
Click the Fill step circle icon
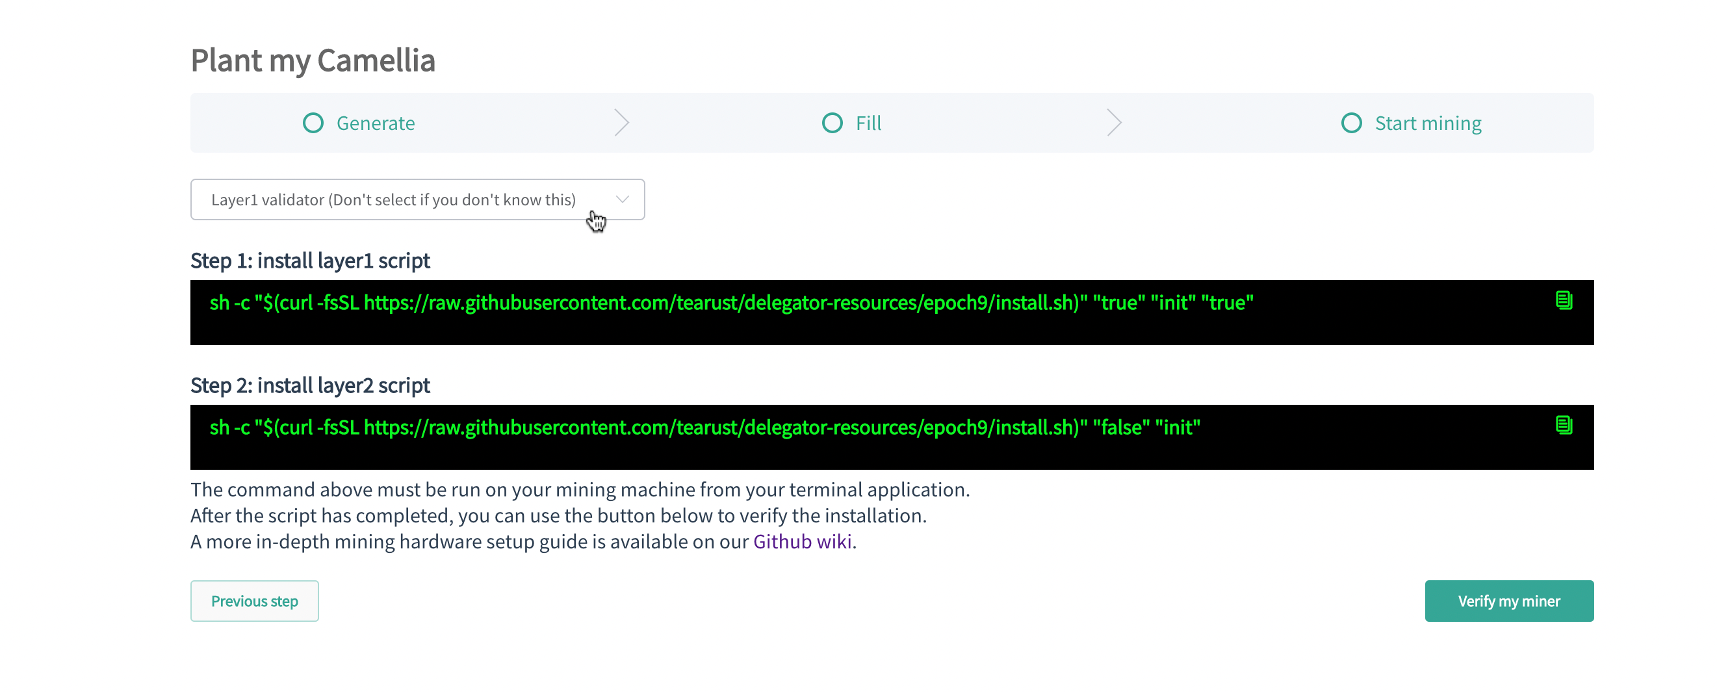[x=833, y=123]
